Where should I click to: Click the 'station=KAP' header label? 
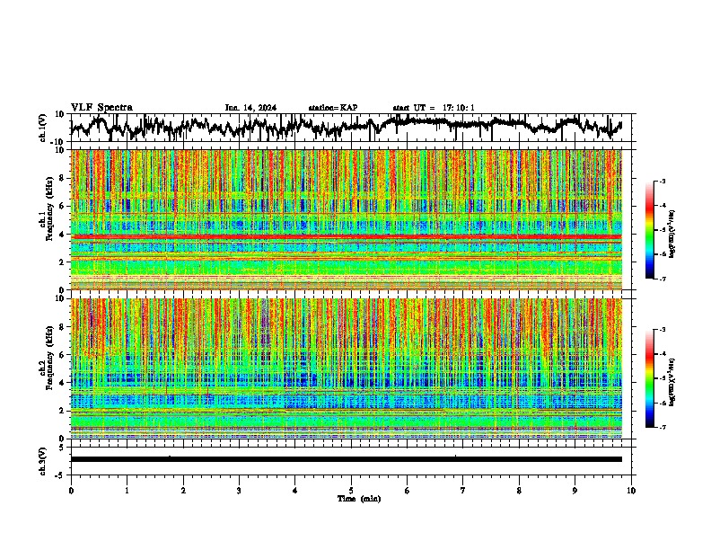pyautogui.click(x=333, y=108)
